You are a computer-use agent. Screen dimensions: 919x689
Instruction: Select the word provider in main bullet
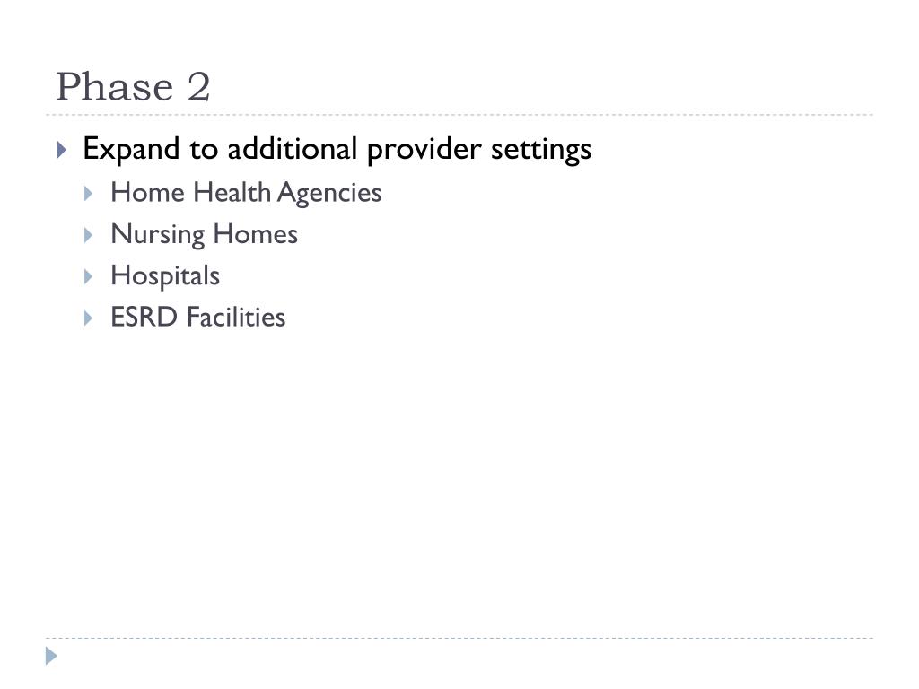click(x=424, y=150)
